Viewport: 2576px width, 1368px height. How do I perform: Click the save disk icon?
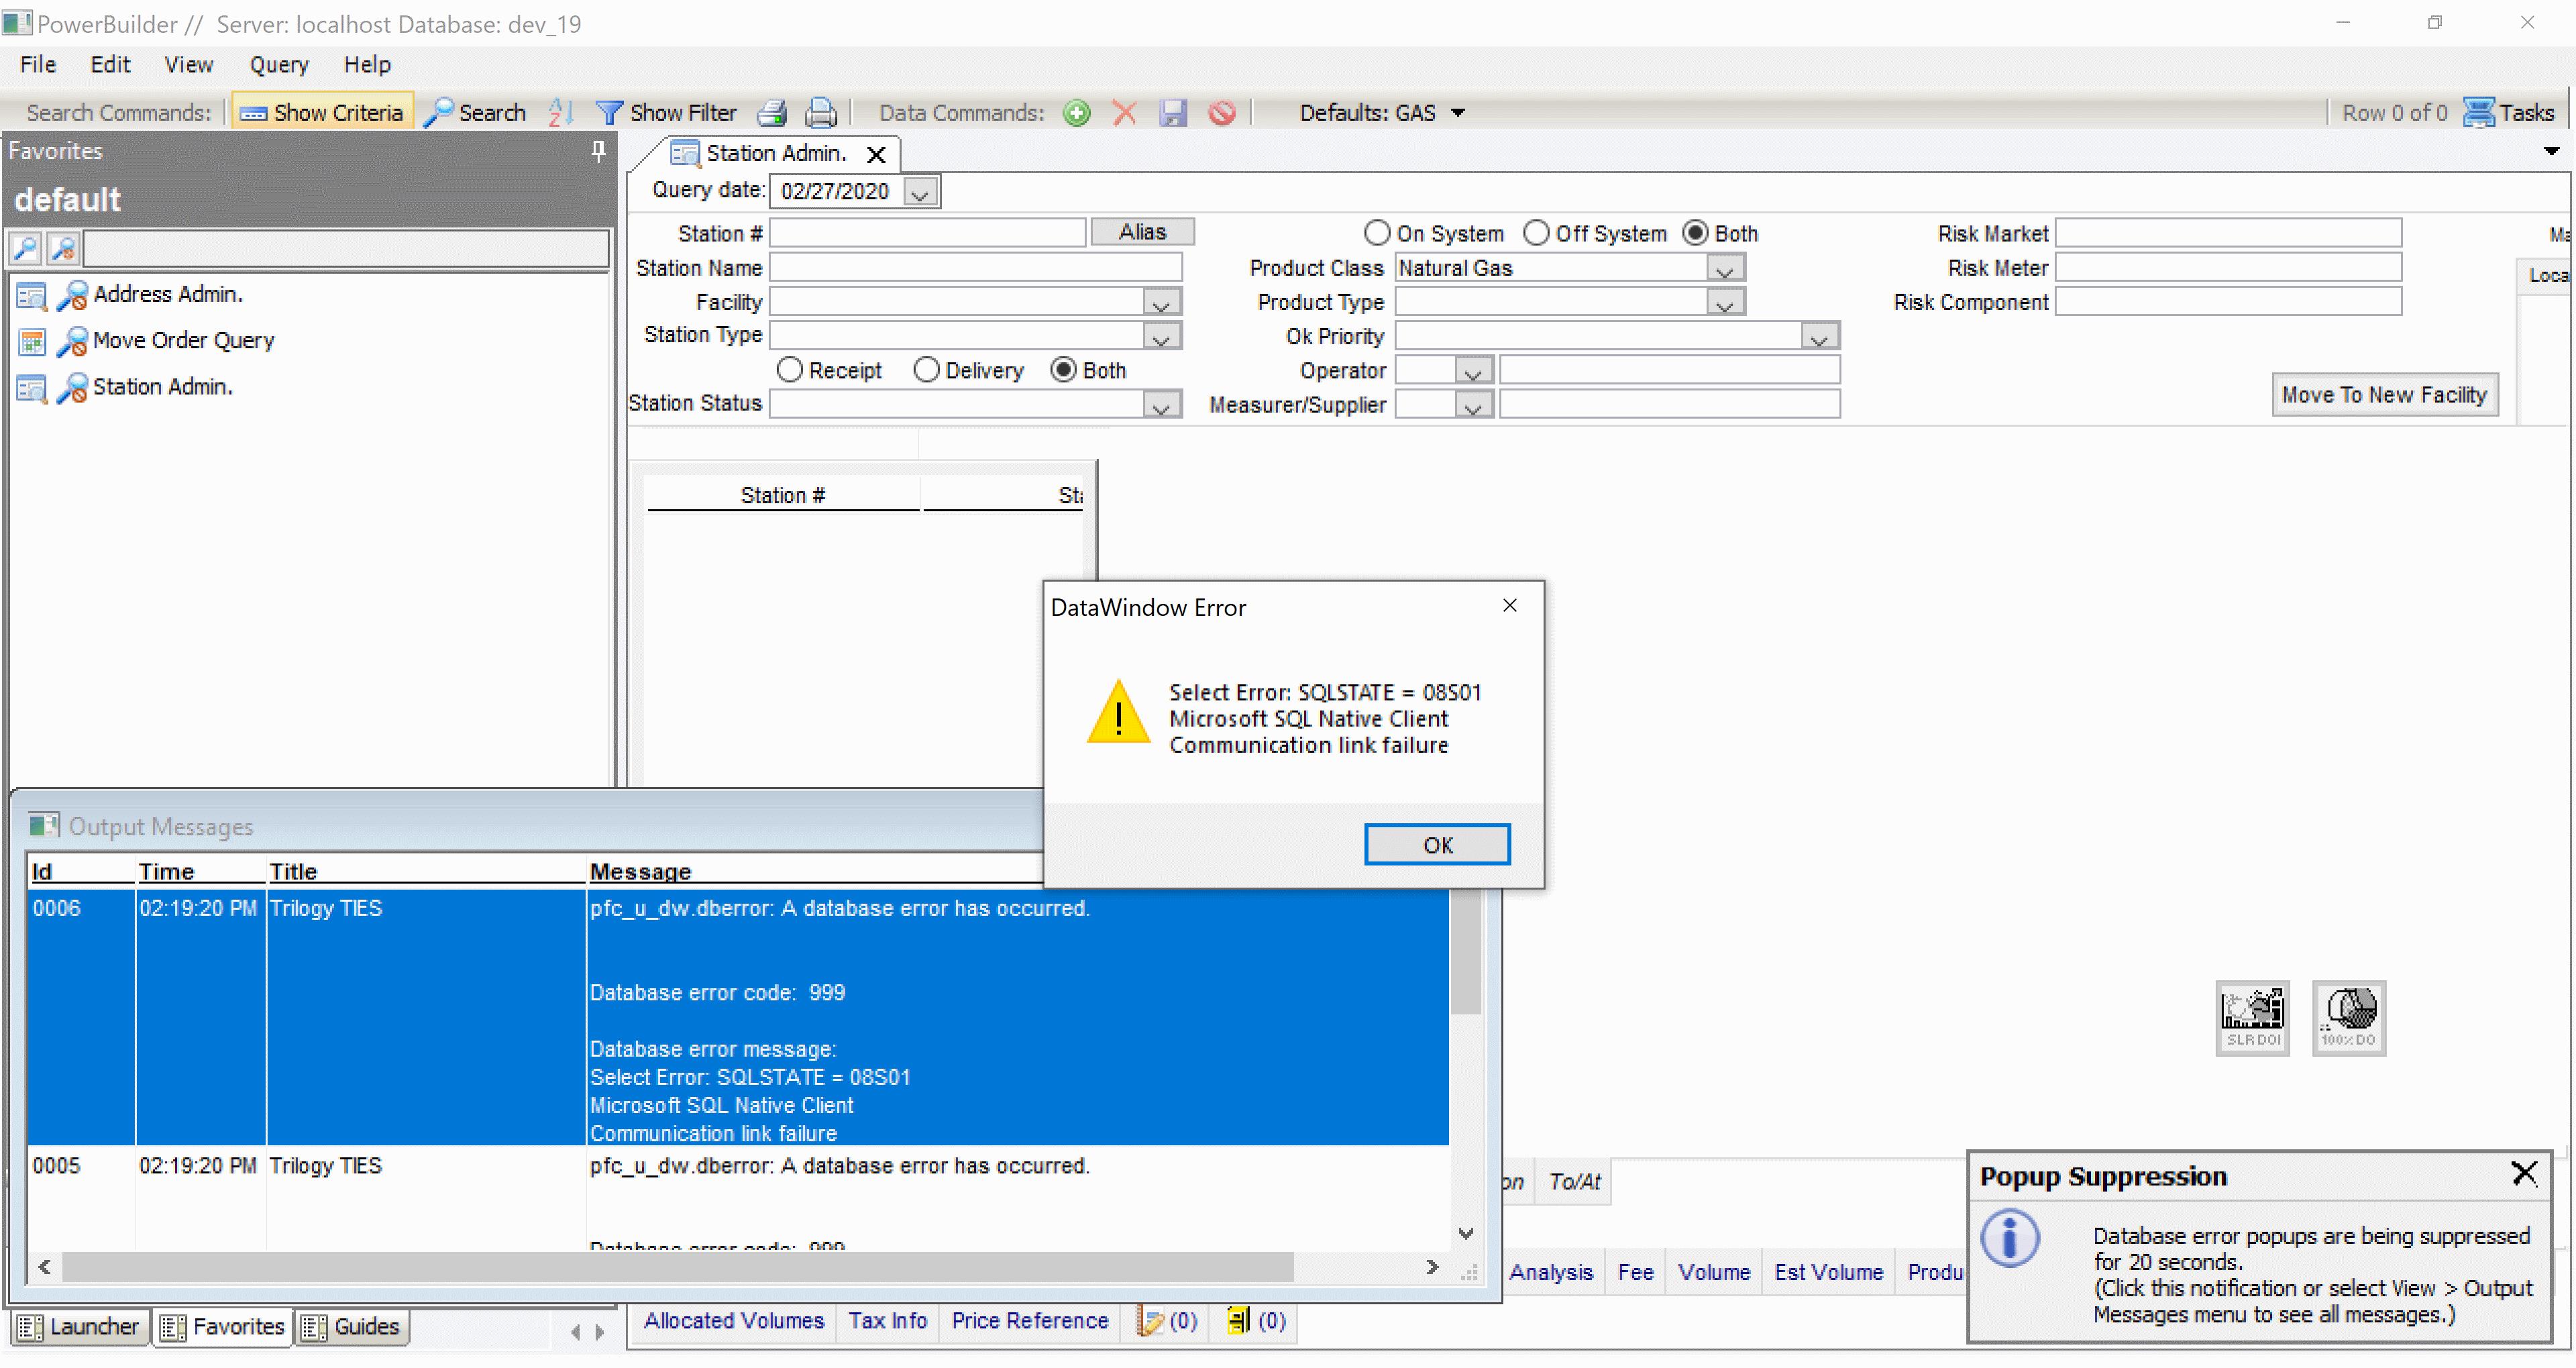click(x=1172, y=113)
